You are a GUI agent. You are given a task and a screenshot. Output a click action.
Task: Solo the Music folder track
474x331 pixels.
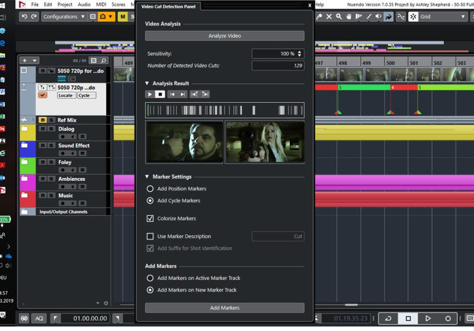(x=52, y=196)
